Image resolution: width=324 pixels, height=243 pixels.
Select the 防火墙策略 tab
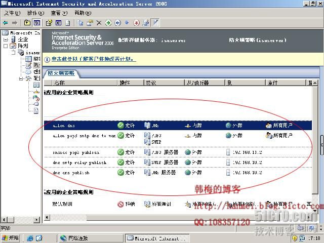point(61,73)
